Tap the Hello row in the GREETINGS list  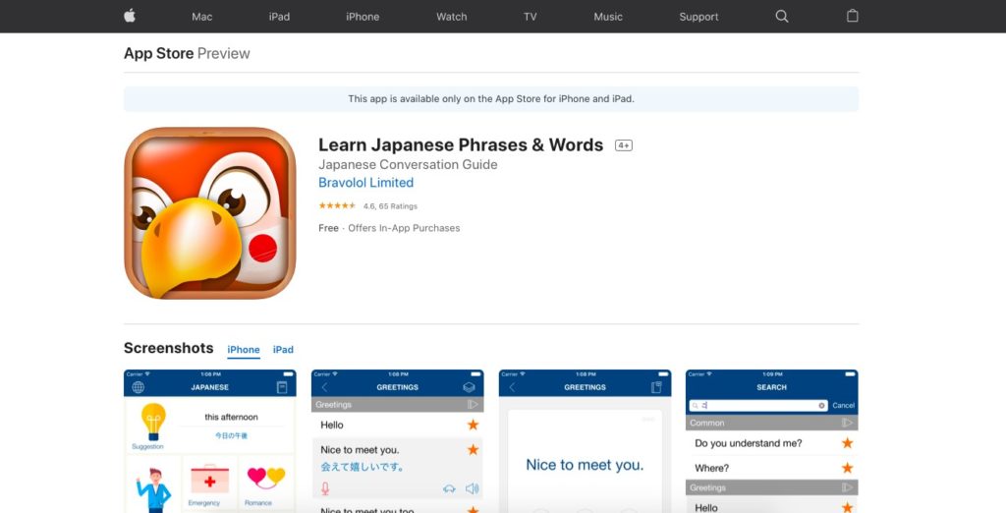[398, 425]
